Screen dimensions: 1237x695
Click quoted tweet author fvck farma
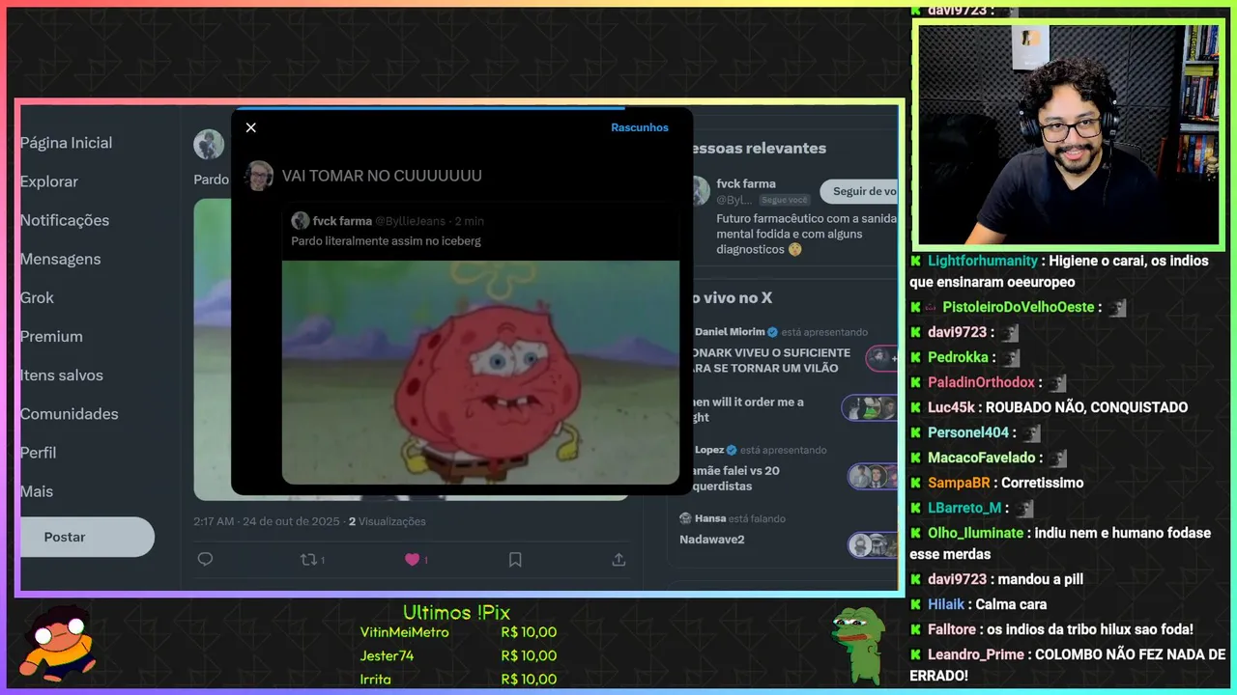[342, 221]
